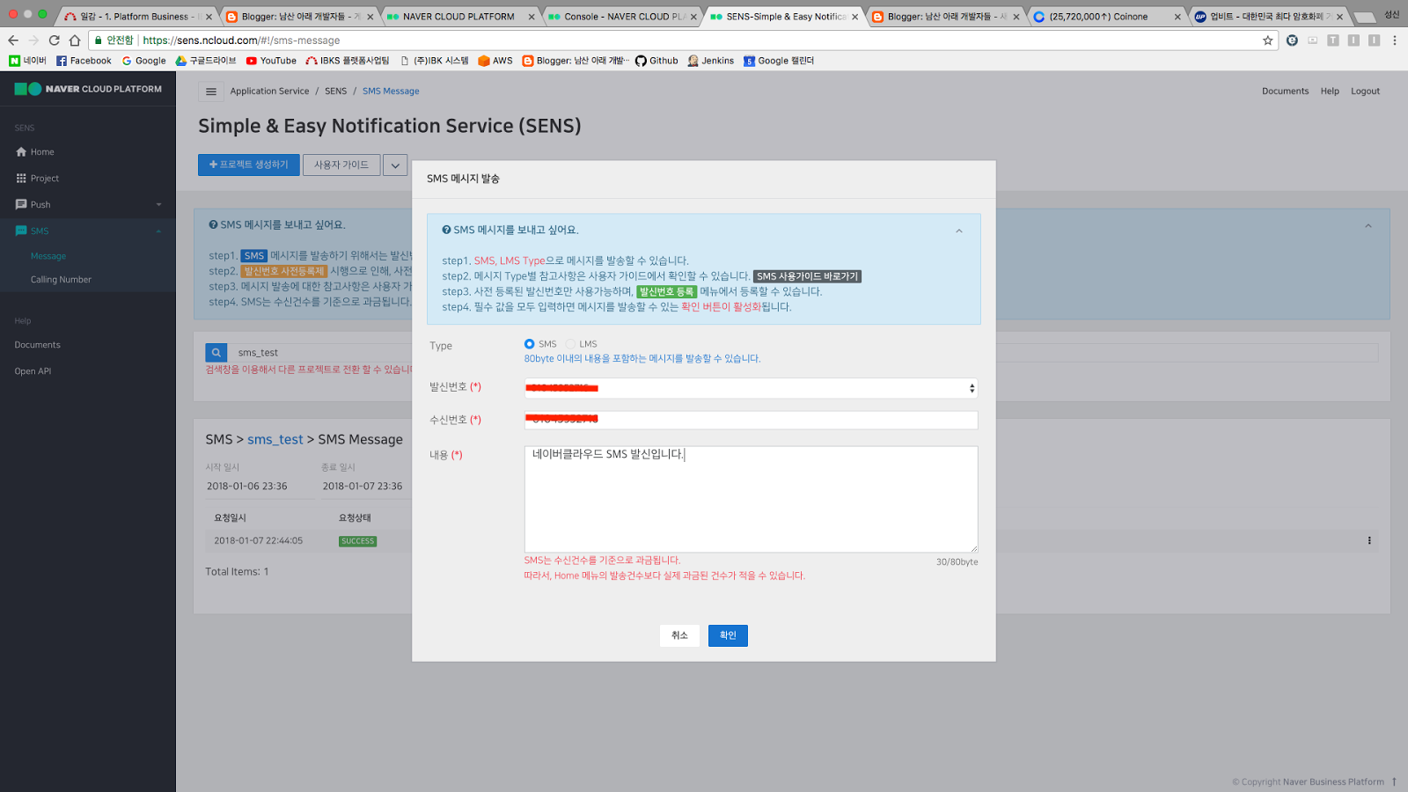Select Message under SMS sidebar
The width and height of the screenshot is (1408, 792).
tap(48, 256)
